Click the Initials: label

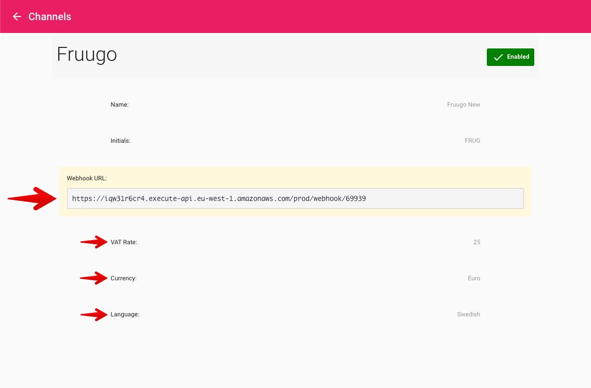(x=120, y=141)
